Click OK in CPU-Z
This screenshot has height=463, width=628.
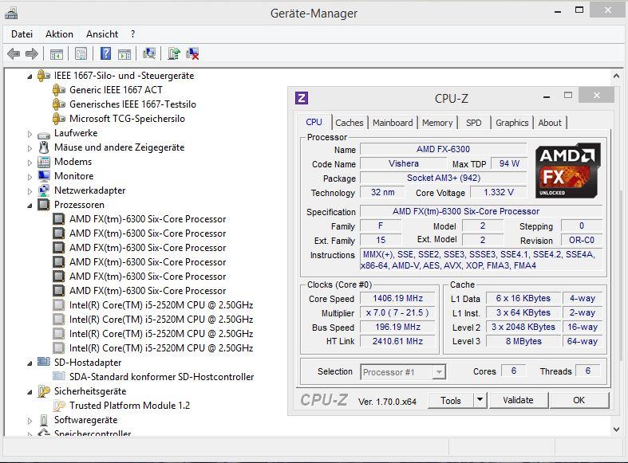[x=579, y=400]
